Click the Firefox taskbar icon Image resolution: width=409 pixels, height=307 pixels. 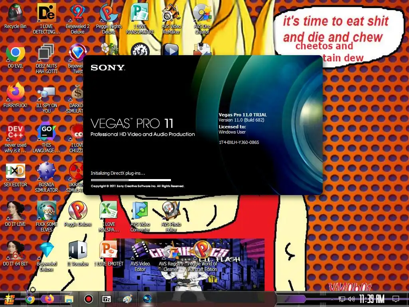tap(49, 299)
